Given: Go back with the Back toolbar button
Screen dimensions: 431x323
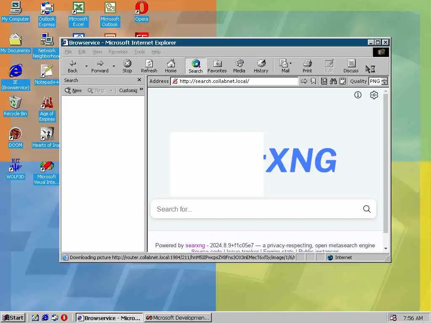Looking at the screenshot, I should tap(72, 66).
